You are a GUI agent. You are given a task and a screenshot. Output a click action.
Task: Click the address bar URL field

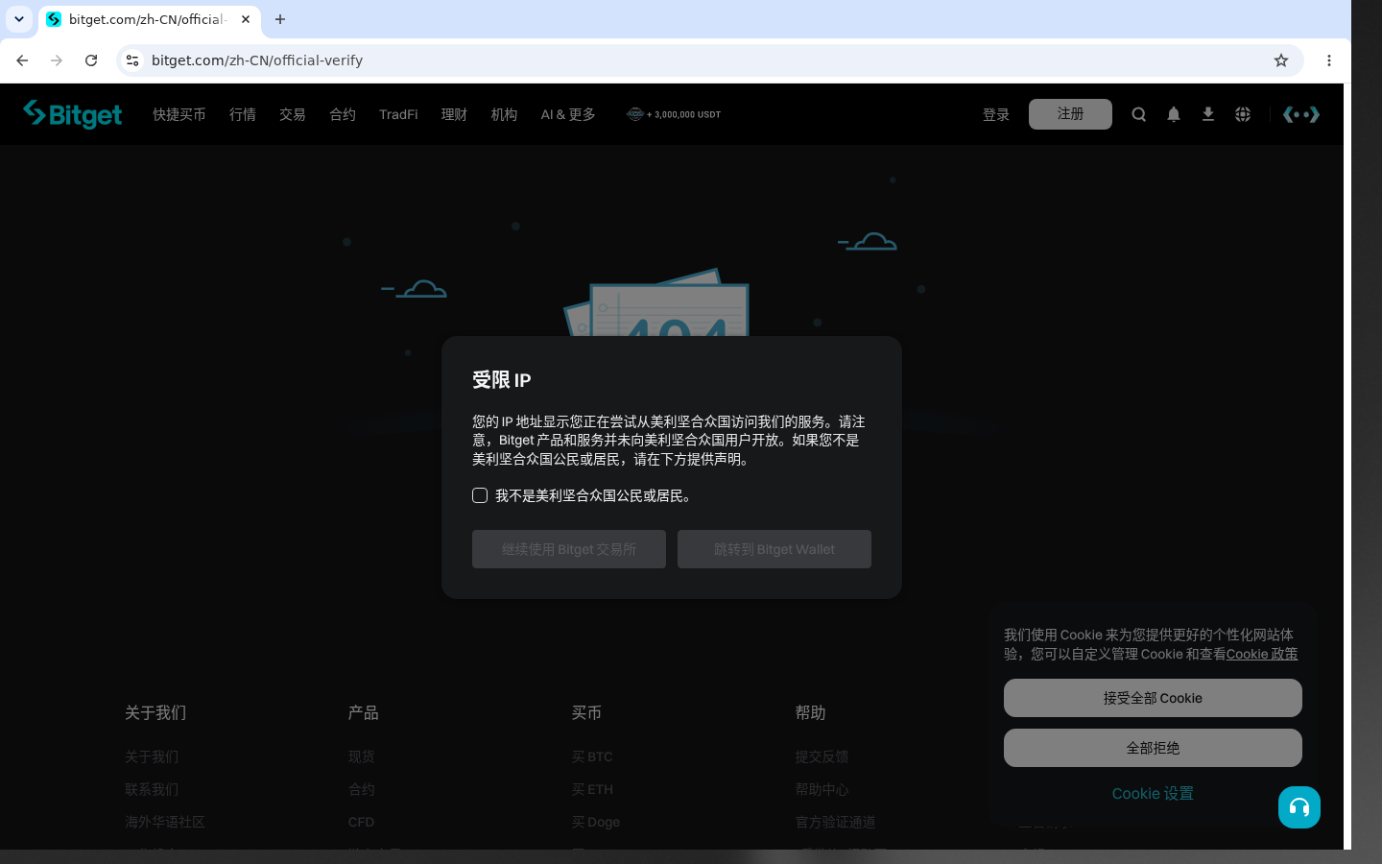[710, 60]
